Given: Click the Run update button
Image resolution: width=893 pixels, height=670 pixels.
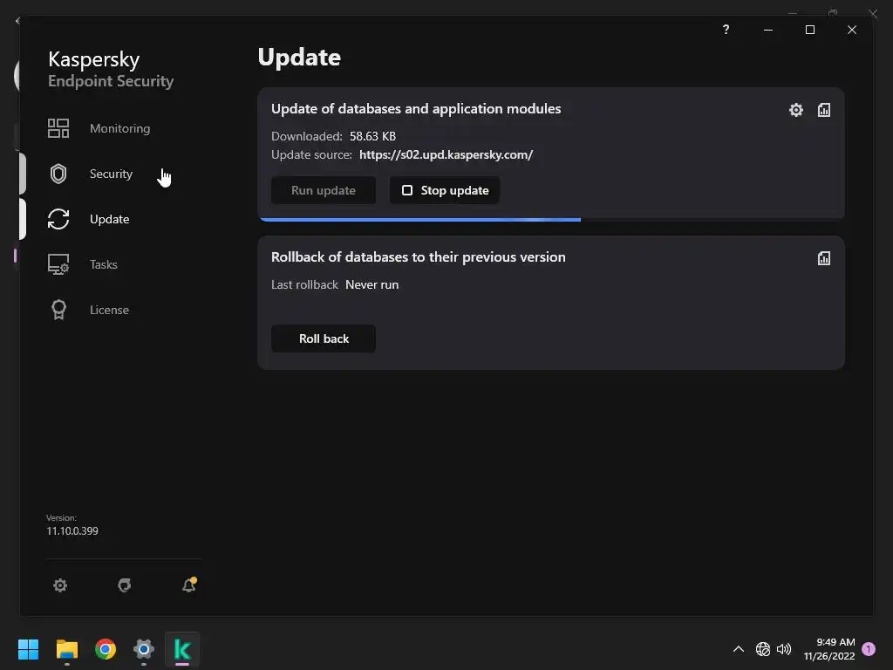Looking at the screenshot, I should [324, 190].
